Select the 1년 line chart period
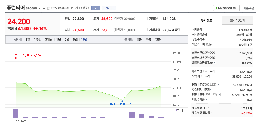The height and width of the screenshot is (126, 261). (58, 39)
